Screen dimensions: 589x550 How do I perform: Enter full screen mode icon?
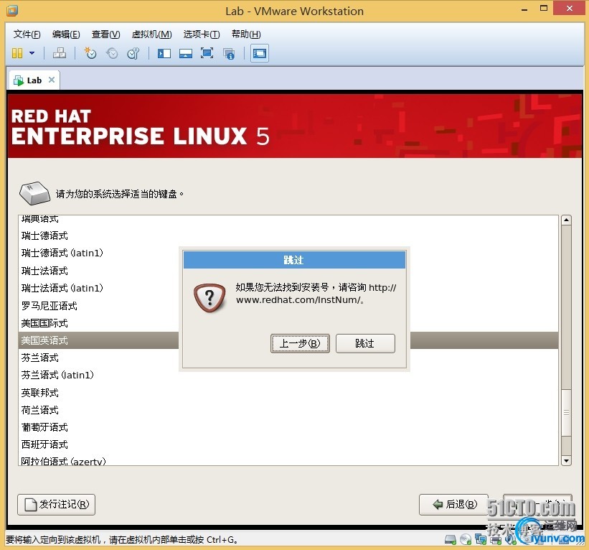207,53
